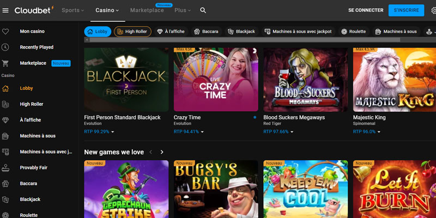
Task: Select Machines à sous avec jackpot tab
Action: click(298, 32)
